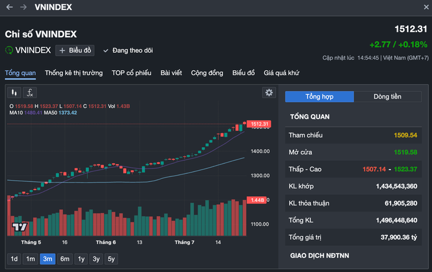
Task: Click the Mở cửa value 1519.58
Action: [405, 152]
